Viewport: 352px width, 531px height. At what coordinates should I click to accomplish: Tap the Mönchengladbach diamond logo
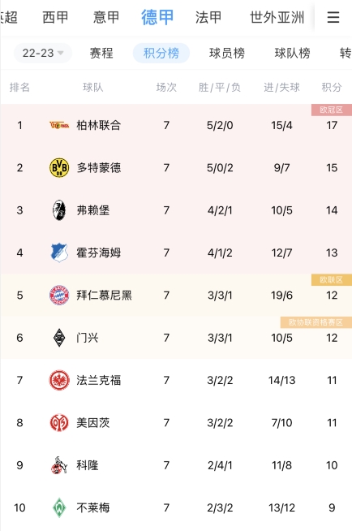(59, 338)
